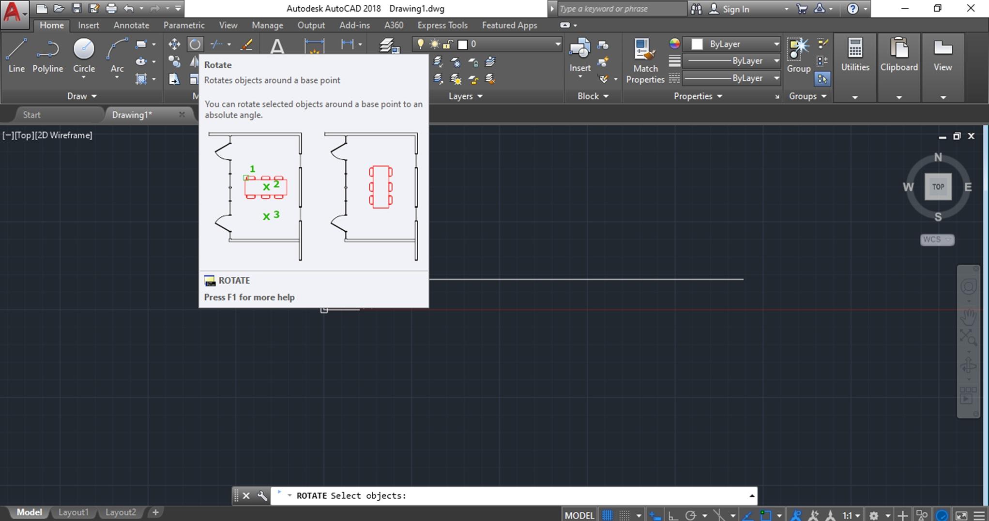Open the Annotate ribbon tab

[x=131, y=25]
